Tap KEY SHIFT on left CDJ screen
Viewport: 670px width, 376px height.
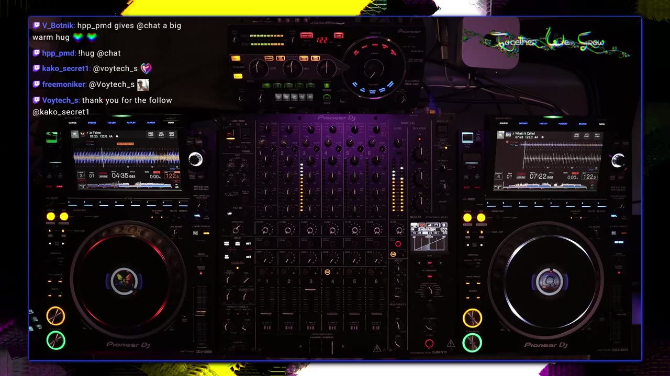tap(161, 135)
